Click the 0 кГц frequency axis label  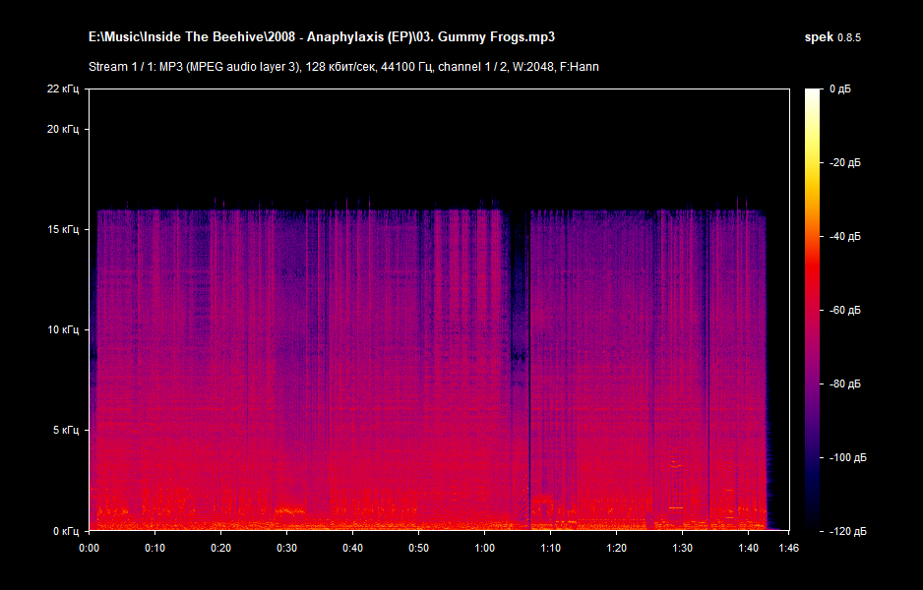(66, 531)
